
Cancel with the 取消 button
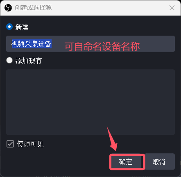point(159,161)
